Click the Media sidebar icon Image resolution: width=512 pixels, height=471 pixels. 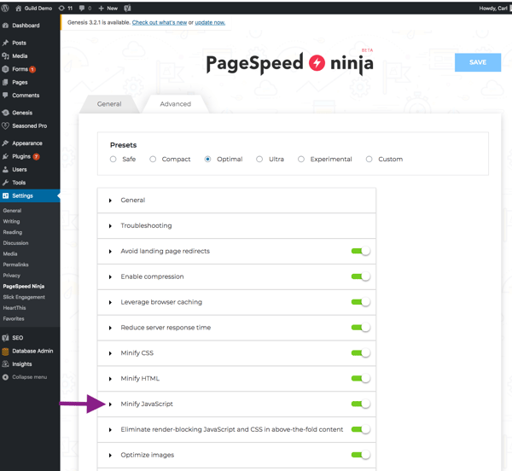click(x=5, y=55)
